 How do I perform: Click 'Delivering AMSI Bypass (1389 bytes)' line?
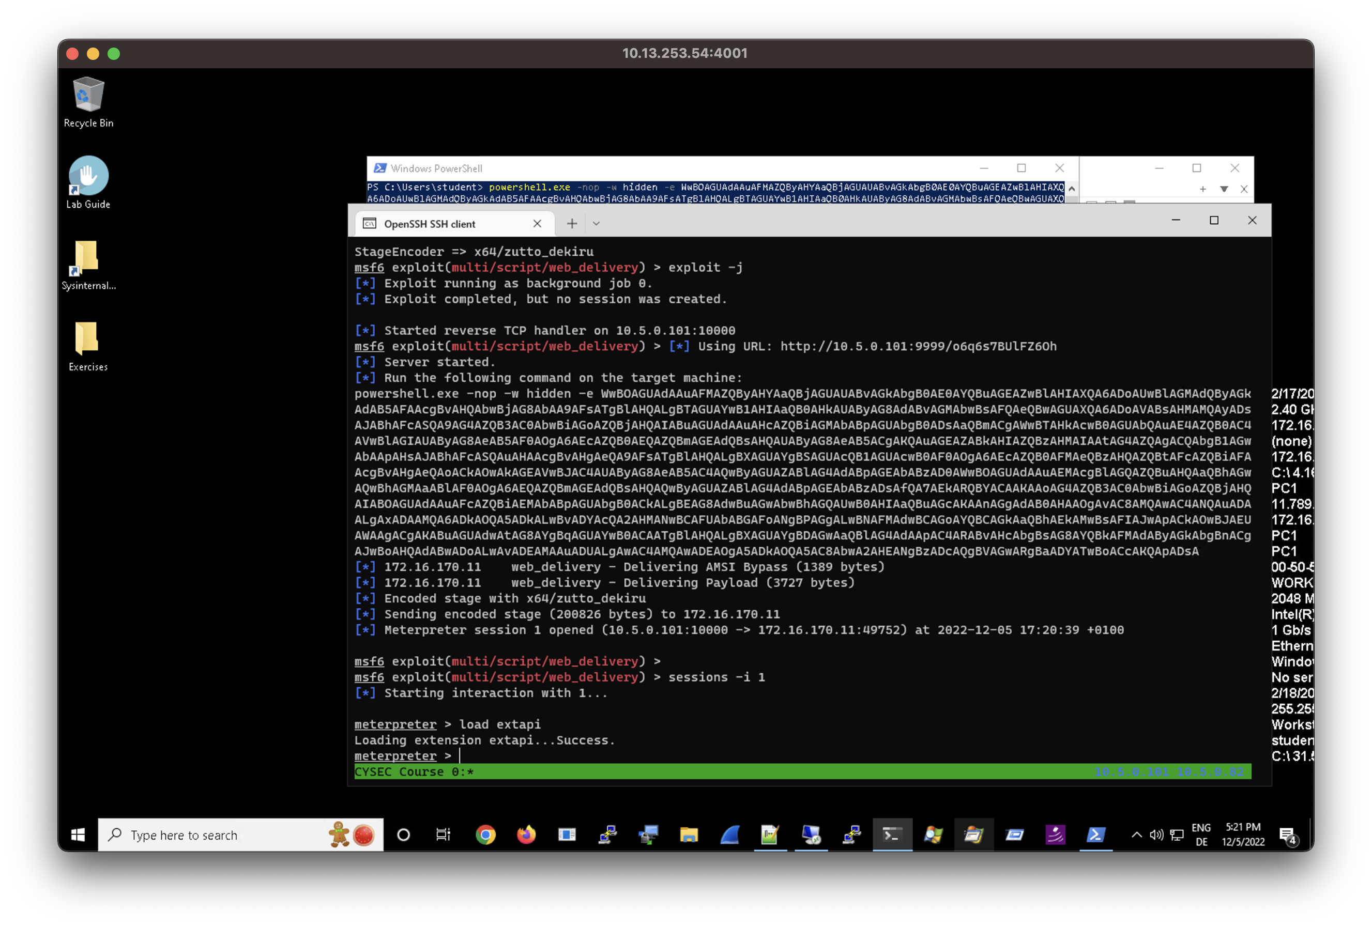[619, 567]
